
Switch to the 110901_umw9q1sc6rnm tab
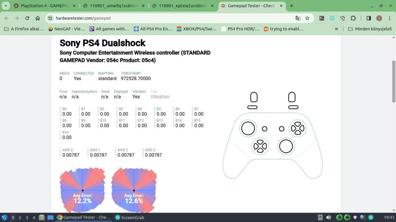[114, 5]
